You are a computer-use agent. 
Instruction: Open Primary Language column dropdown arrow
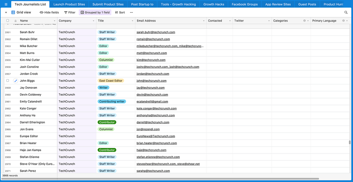point(347,21)
